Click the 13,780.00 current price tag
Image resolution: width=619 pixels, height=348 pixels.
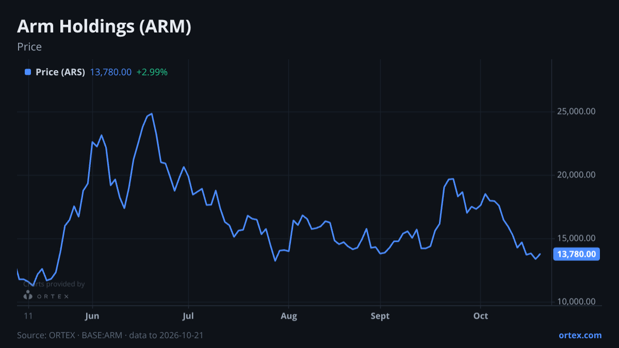point(576,254)
